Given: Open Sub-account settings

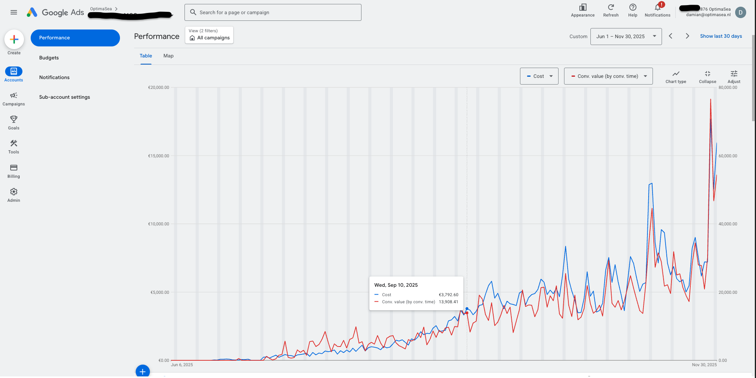Looking at the screenshot, I should pos(65,97).
